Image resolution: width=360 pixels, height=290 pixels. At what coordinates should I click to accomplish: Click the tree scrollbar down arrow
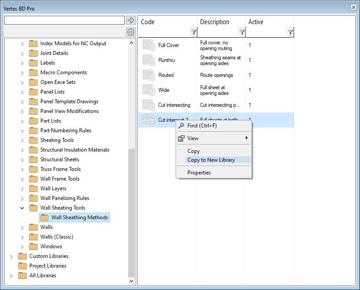132,281
